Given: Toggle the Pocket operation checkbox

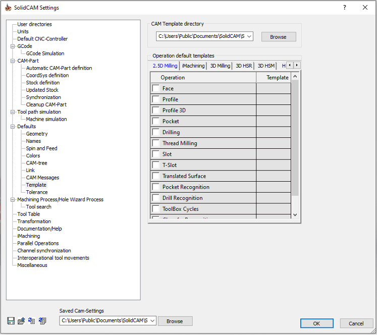Looking at the screenshot, I should (x=156, y=121).
